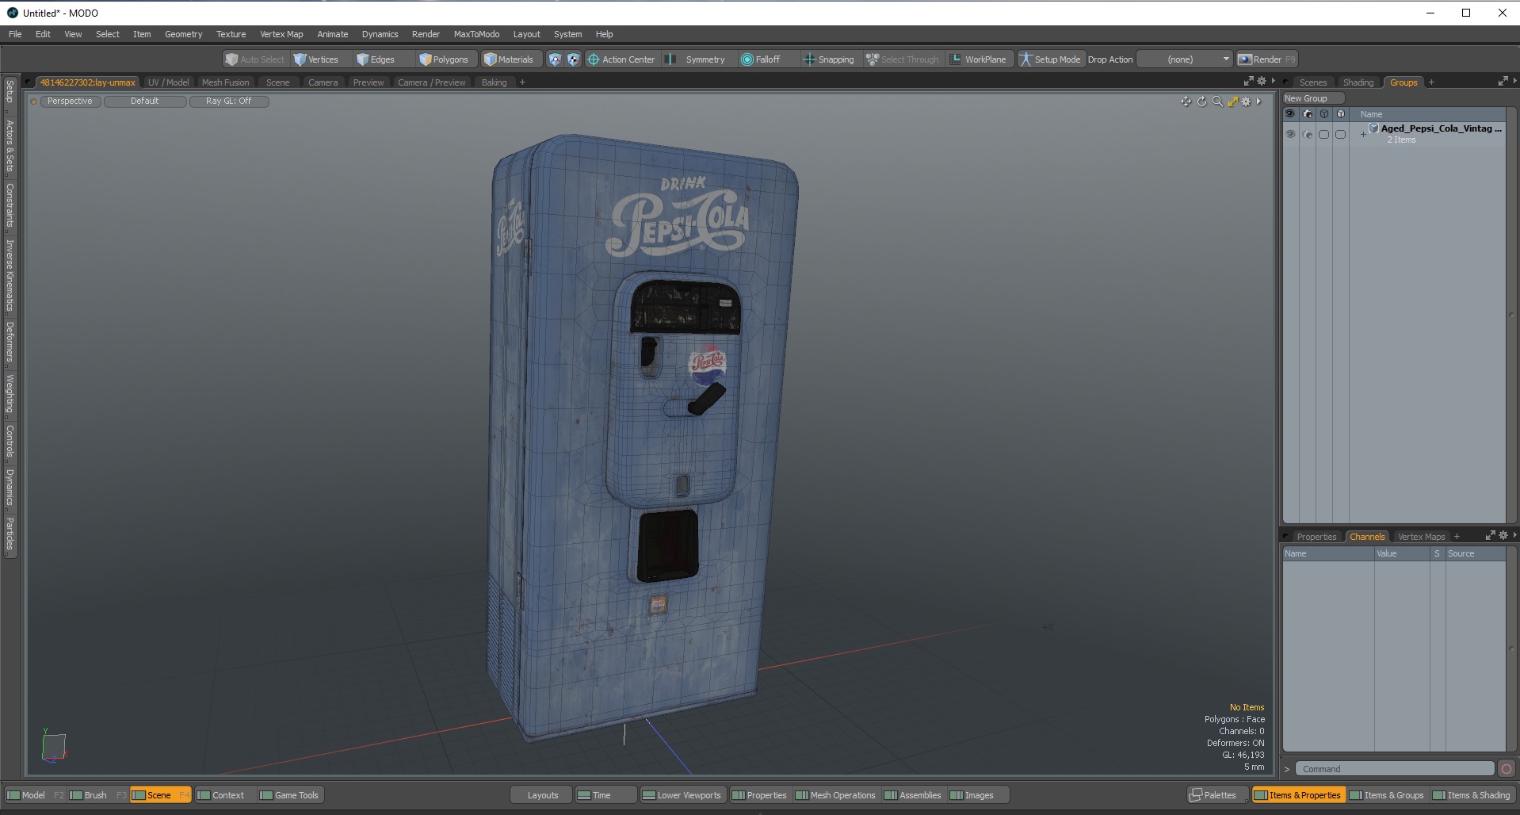Screen dimensions: 1520x815
Task: Open the Ray GL: Off dropdown
Action: tap(229, 101)
